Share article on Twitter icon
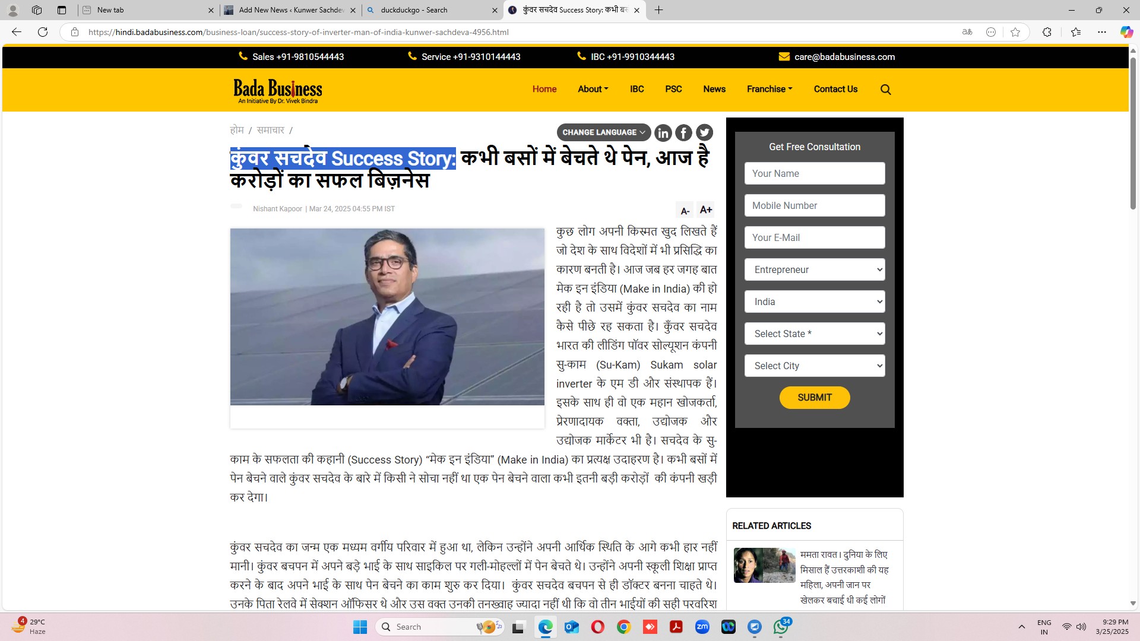Image resolution: width=1140 pixels, height=641 pixels. point(704,133)
